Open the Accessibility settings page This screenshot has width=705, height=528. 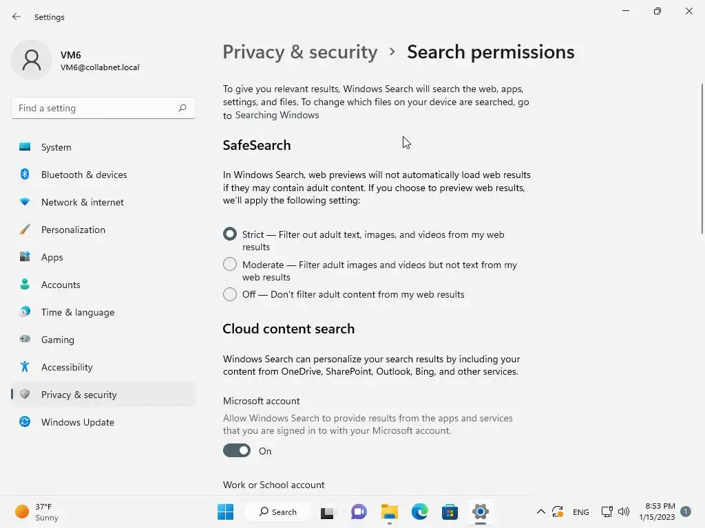67,367
